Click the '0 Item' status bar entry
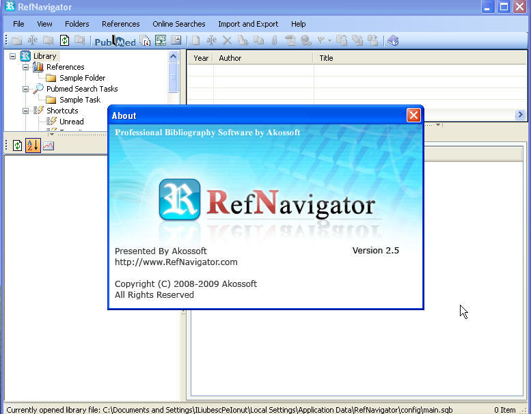 [x=504, y=410]
